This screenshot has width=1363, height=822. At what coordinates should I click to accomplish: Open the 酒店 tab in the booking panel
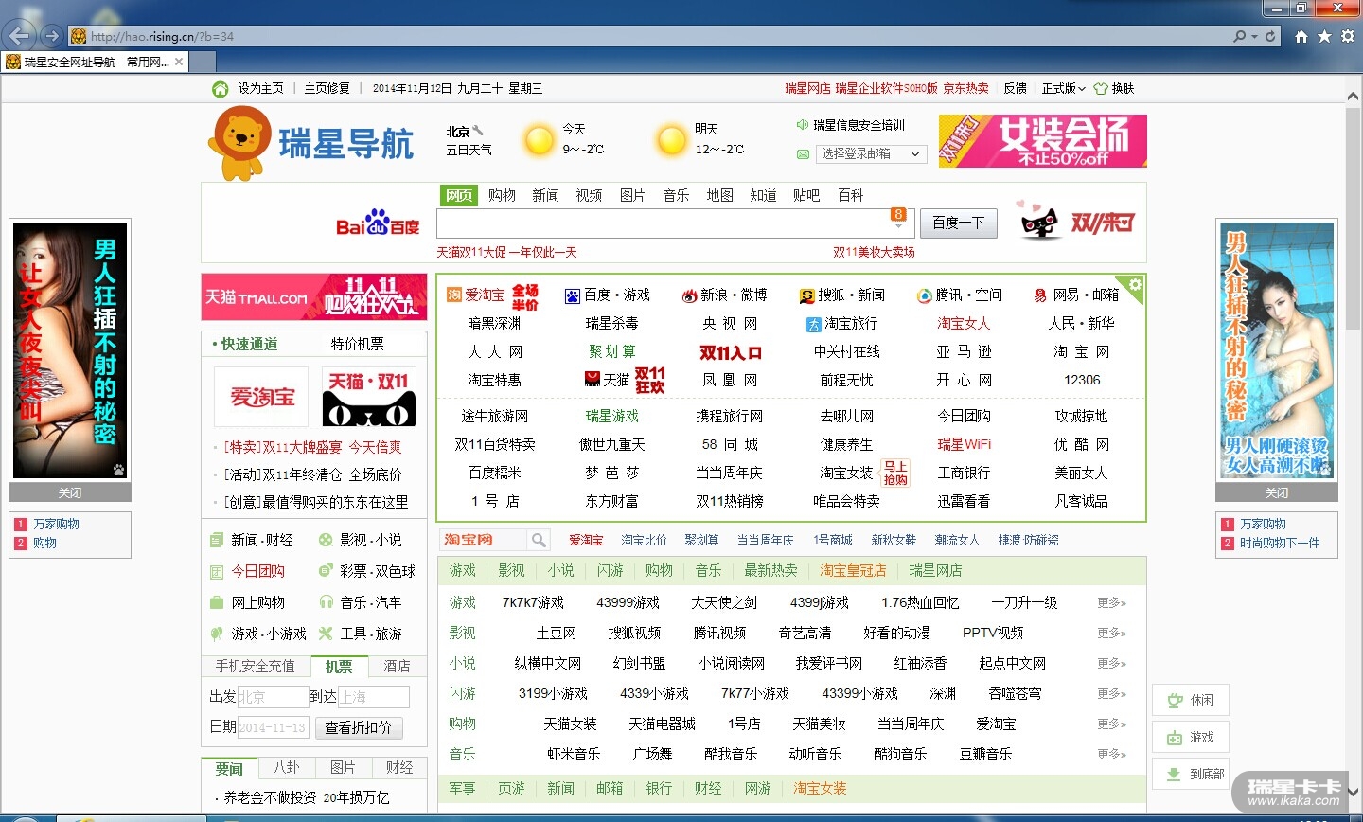click(x=397, y=666)
